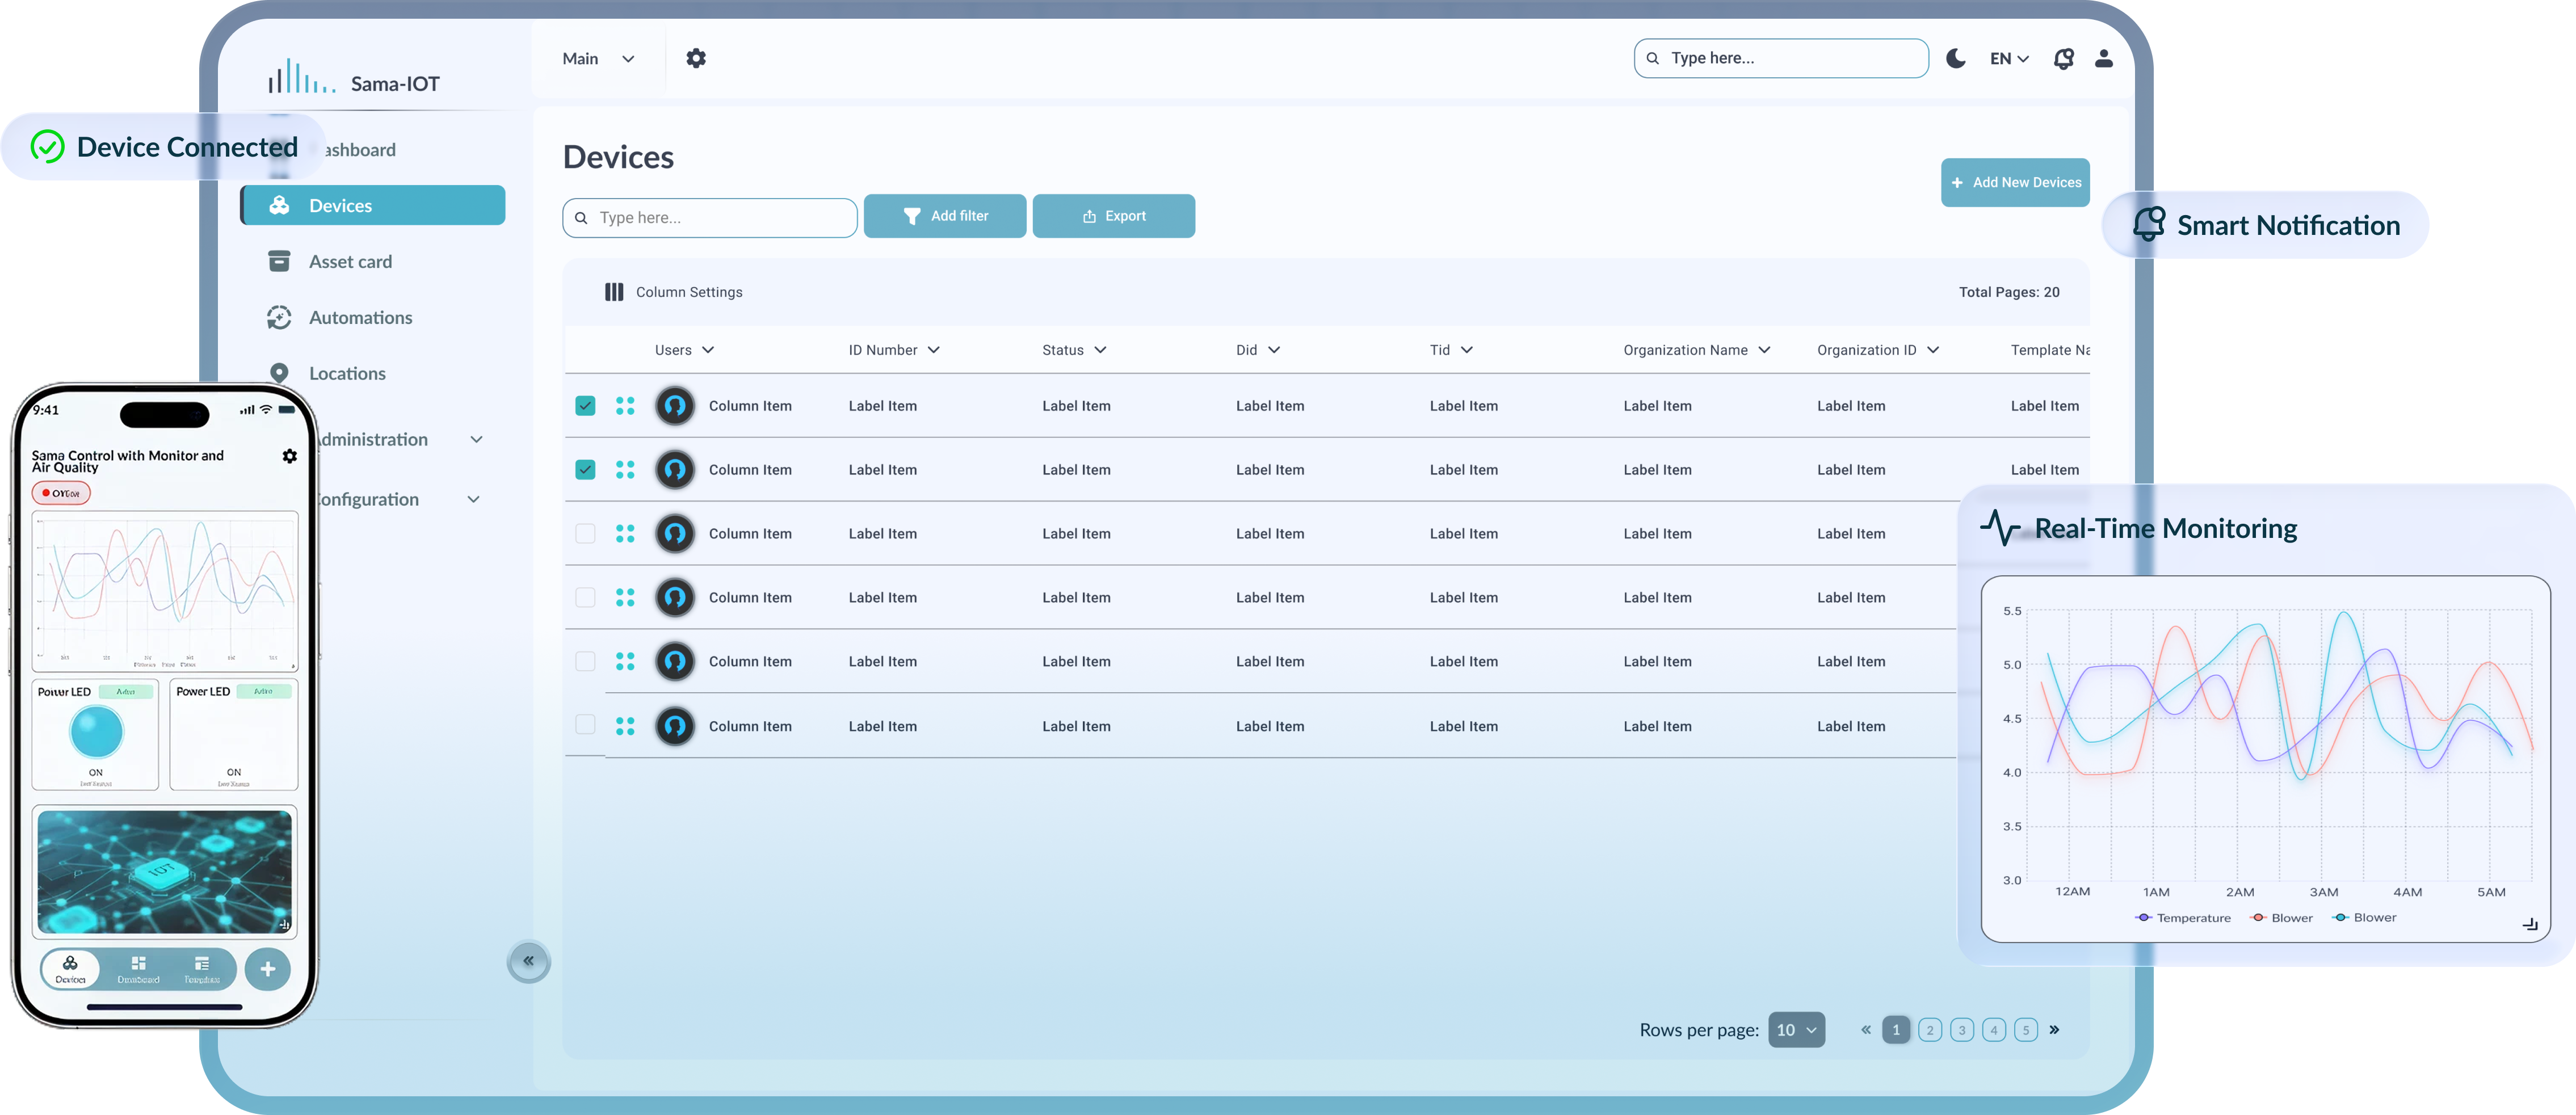The width and height of the screenshot is (2576, 1115).
Task: Go to Automations menu item
Action: point(360,318)
